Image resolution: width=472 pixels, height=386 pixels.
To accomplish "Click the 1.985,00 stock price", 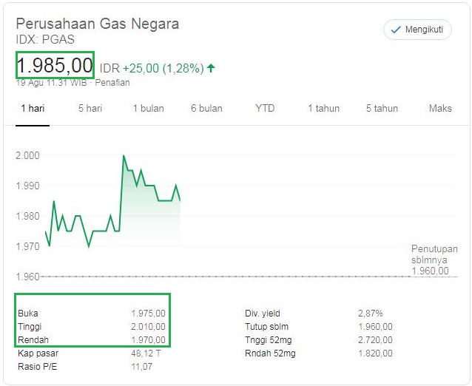I will click(55, 65).
